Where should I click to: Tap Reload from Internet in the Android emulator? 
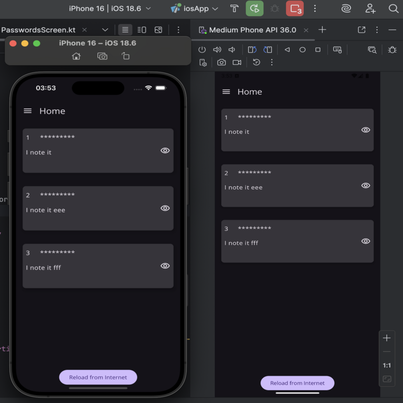(298, 383)
